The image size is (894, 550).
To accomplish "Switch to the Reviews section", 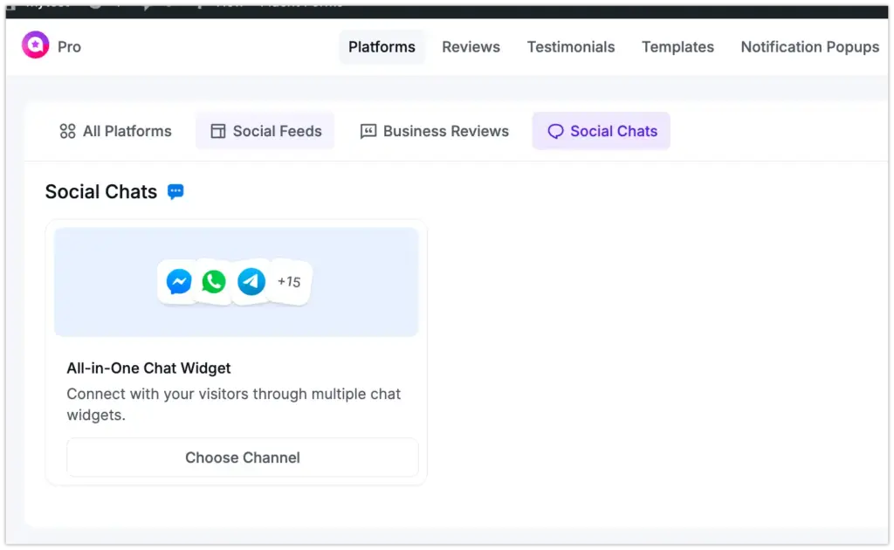I will tap(471, 47).
